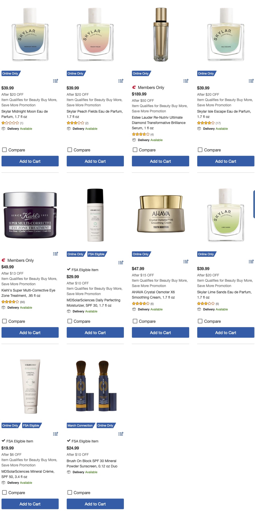The width and height of the screenshot is (255, 511).
Task: Select Compare for Brush On Block sunscreen
Action: (70, 492)
